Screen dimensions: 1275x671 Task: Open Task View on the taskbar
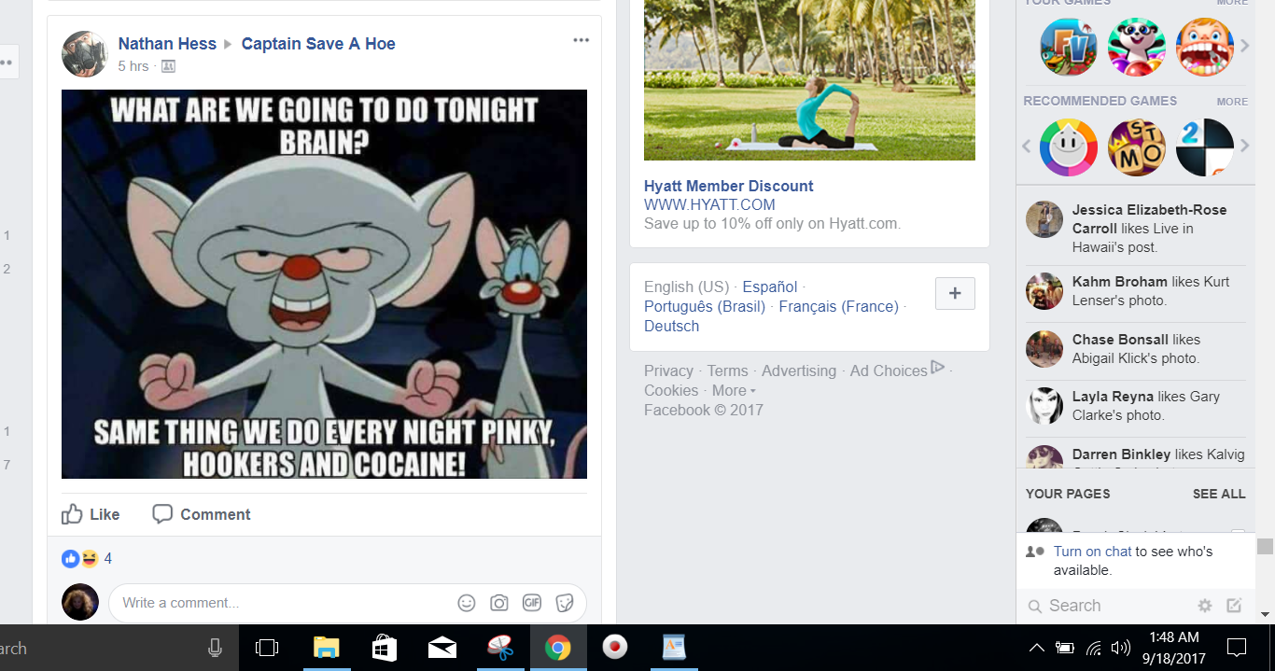click(x=267, y=648)
